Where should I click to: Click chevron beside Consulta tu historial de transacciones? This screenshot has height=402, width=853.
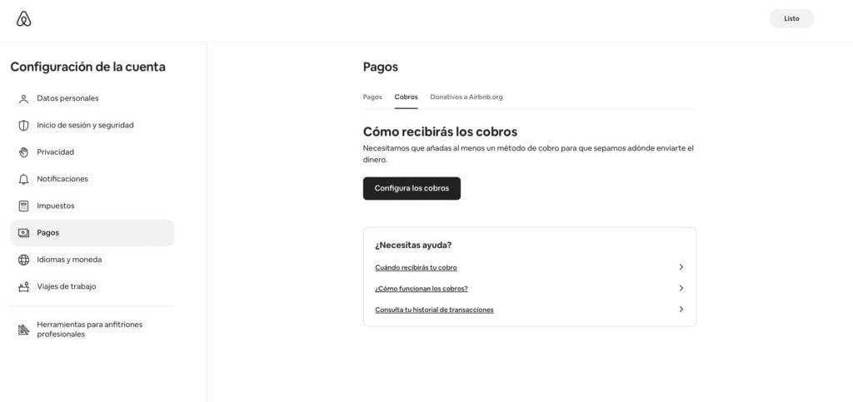(x=681, y=309)
